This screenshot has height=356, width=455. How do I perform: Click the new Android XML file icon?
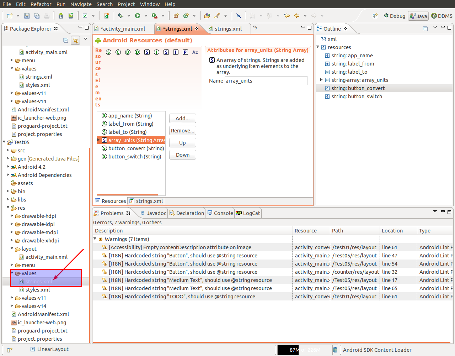pyautogui.click(x=106, y=16)
